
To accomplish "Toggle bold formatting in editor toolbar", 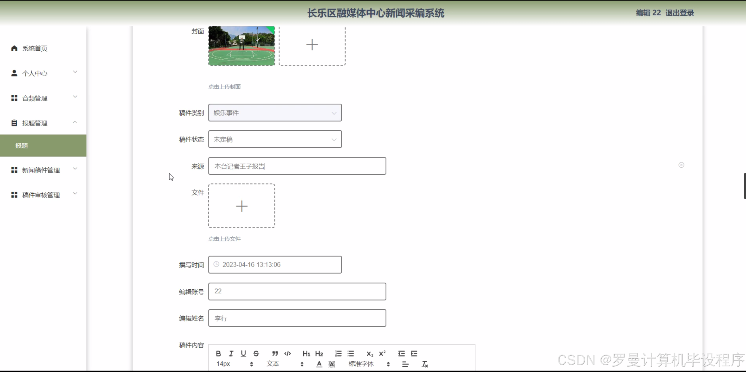I will [x=218, y=353].
